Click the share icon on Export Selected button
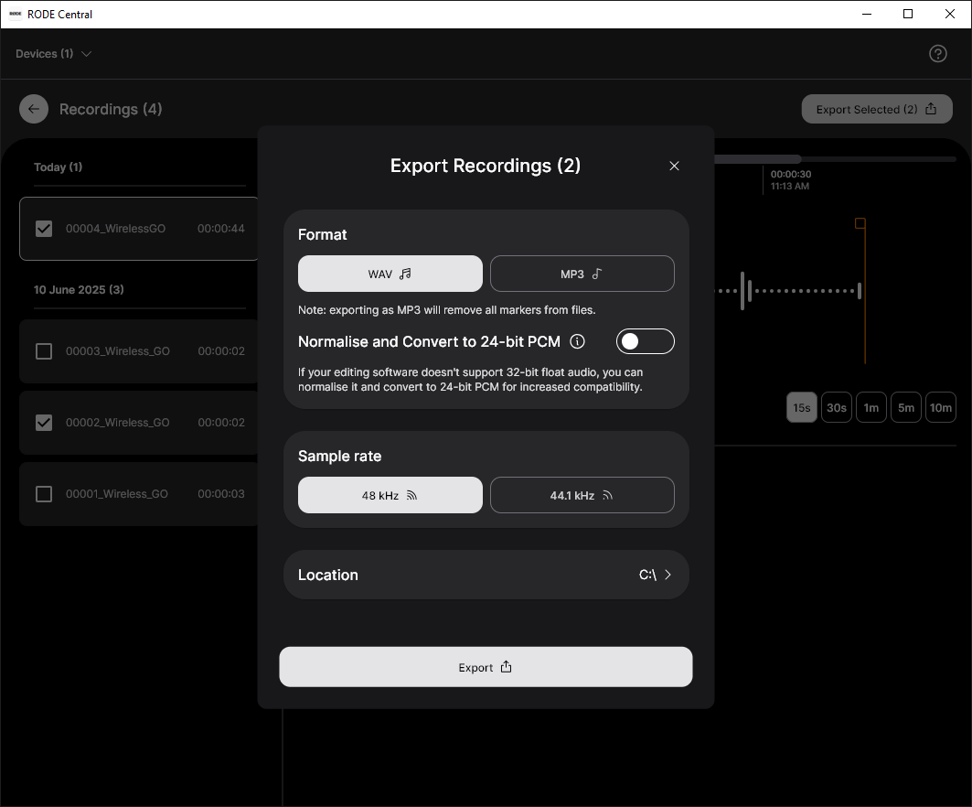 930,108
